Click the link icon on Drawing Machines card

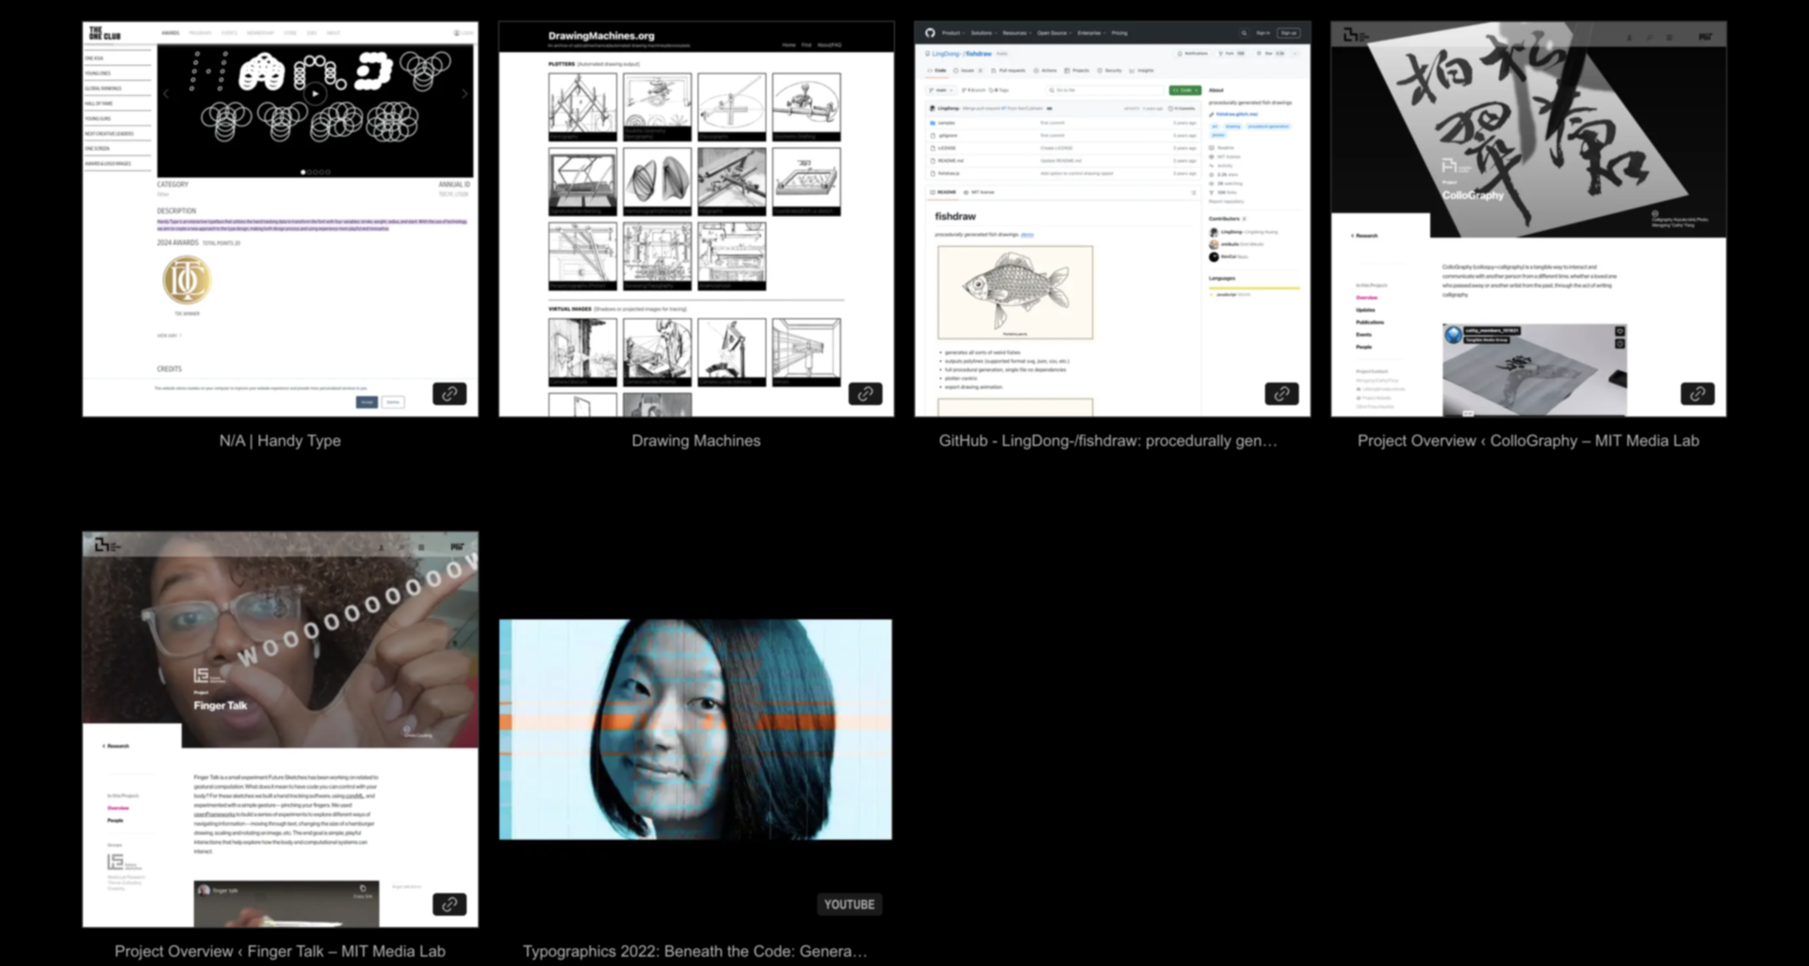(x=865, y=394)
